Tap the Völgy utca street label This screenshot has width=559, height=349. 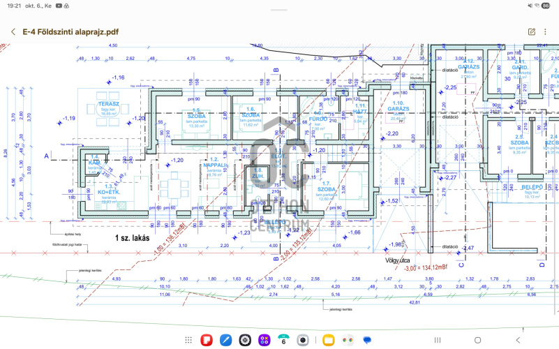coord(398,260)
